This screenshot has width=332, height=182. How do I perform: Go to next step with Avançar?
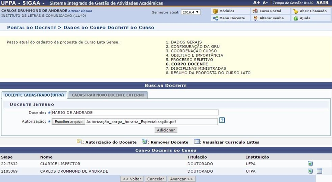[x=181, y=179]
